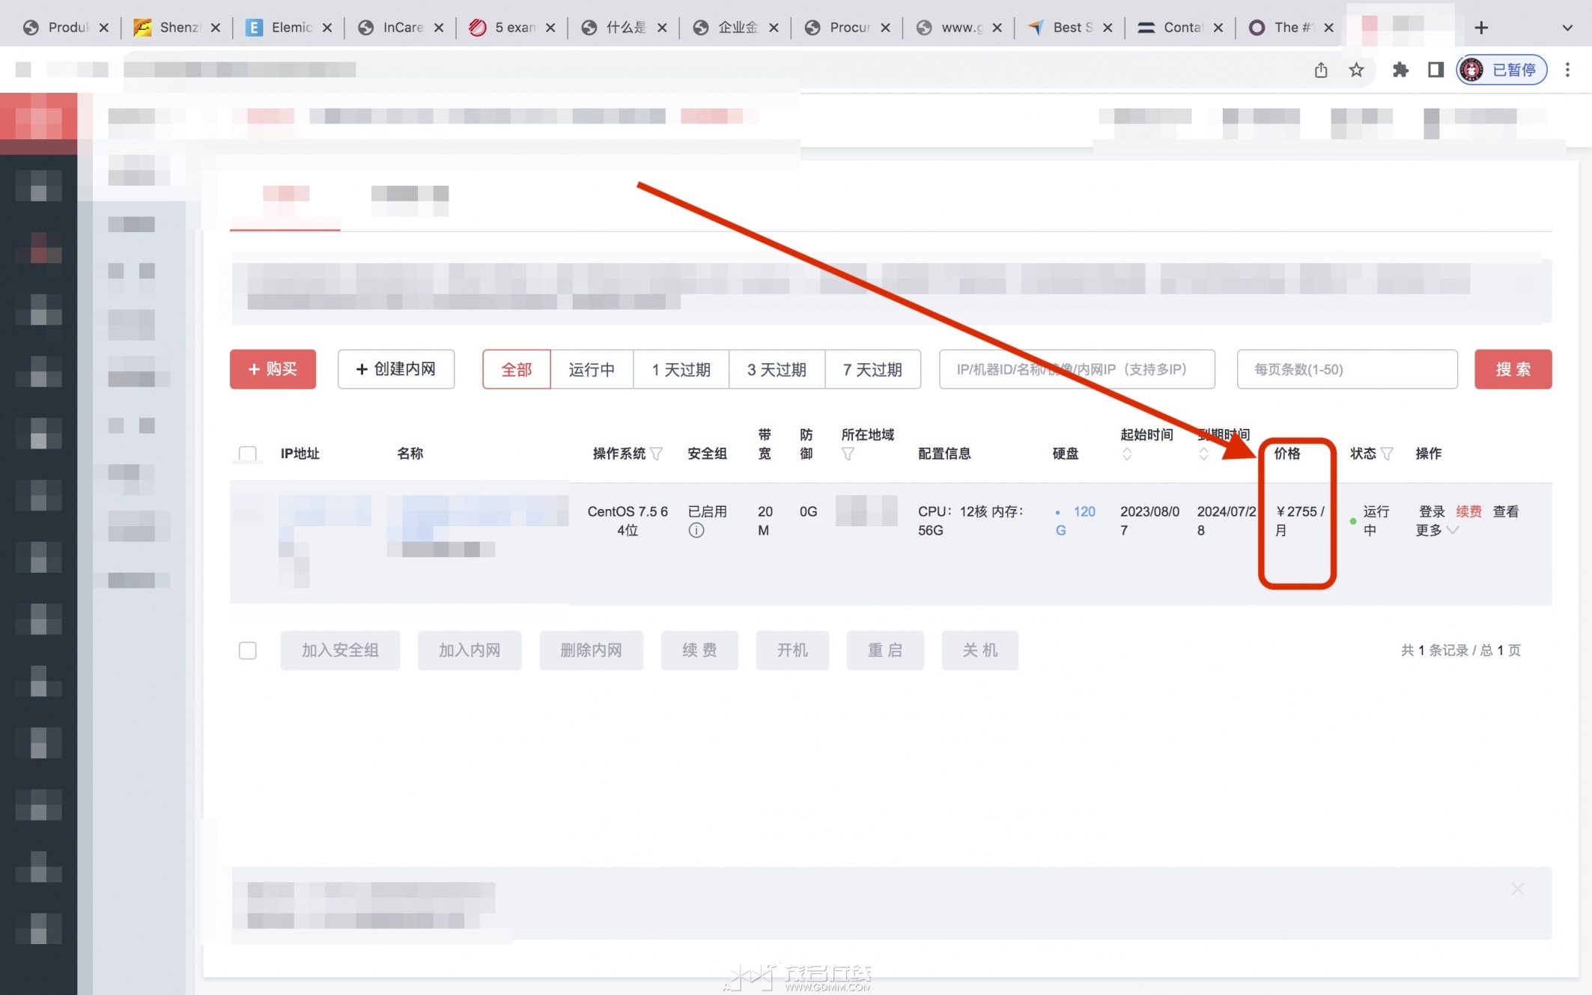
Task: Toggle the browser side panel icon
Action: [x=1435, y=70]
